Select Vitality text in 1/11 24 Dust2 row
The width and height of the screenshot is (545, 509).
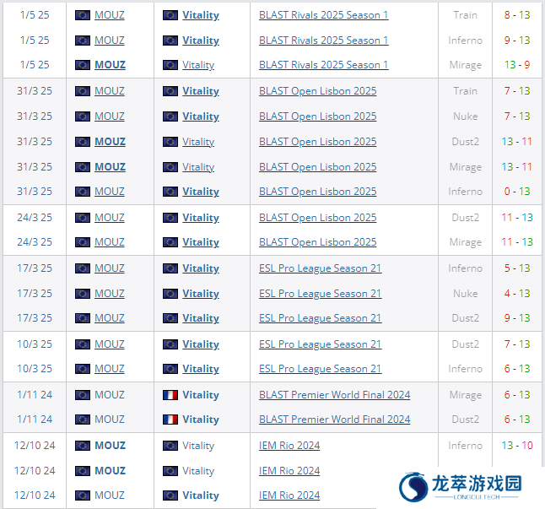click(201, 420)
